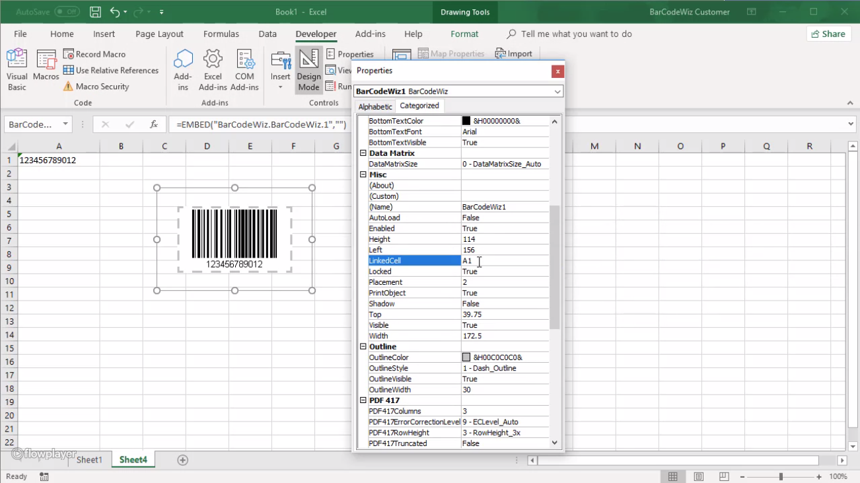
Task: Add a new sheet with plus button
Action: click(183, 460)
